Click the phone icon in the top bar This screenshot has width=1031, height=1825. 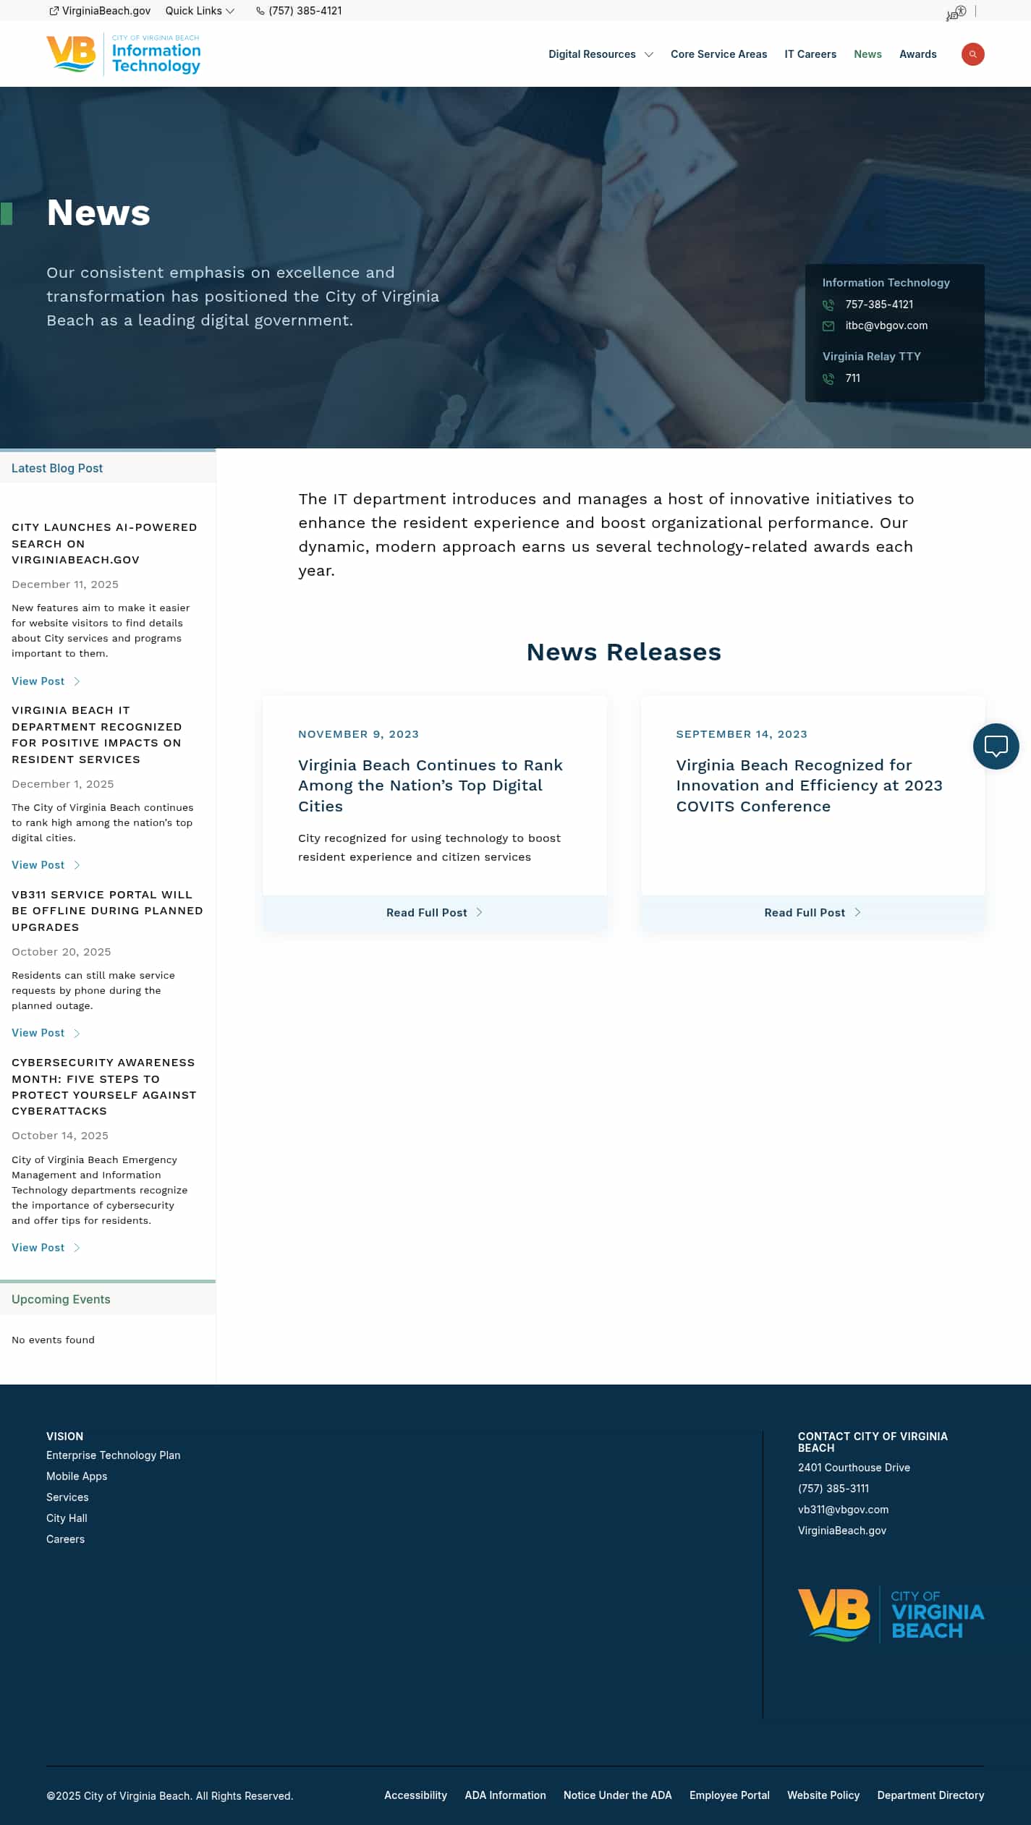260,11
